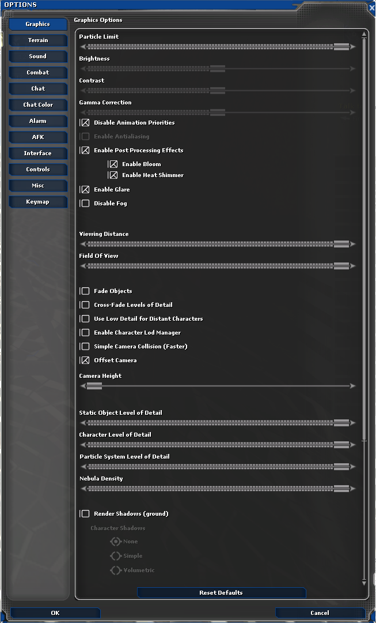Decrease Nebula Density with left arrow
Viewport: 376px width, 623px height.
[x=83, y=489]
